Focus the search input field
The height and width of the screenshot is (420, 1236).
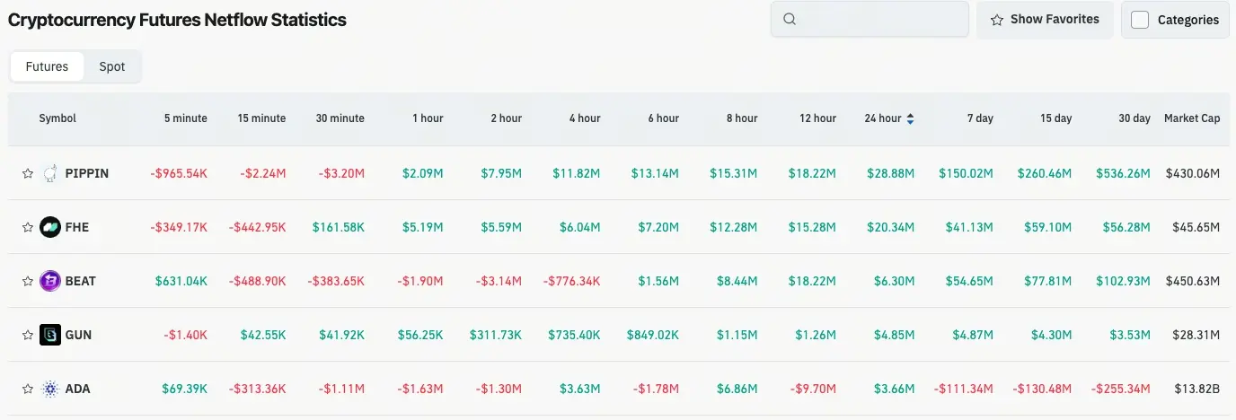tap(870, 19)
